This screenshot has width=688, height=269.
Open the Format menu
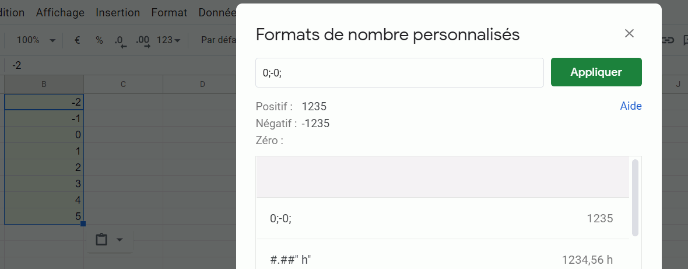pyautogui.click(x=169, y=12)
